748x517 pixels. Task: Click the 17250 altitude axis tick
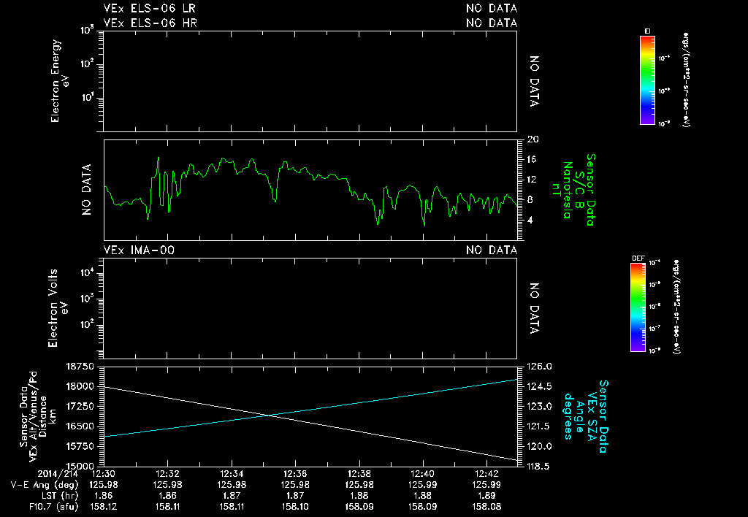click(x=80, y=406)
